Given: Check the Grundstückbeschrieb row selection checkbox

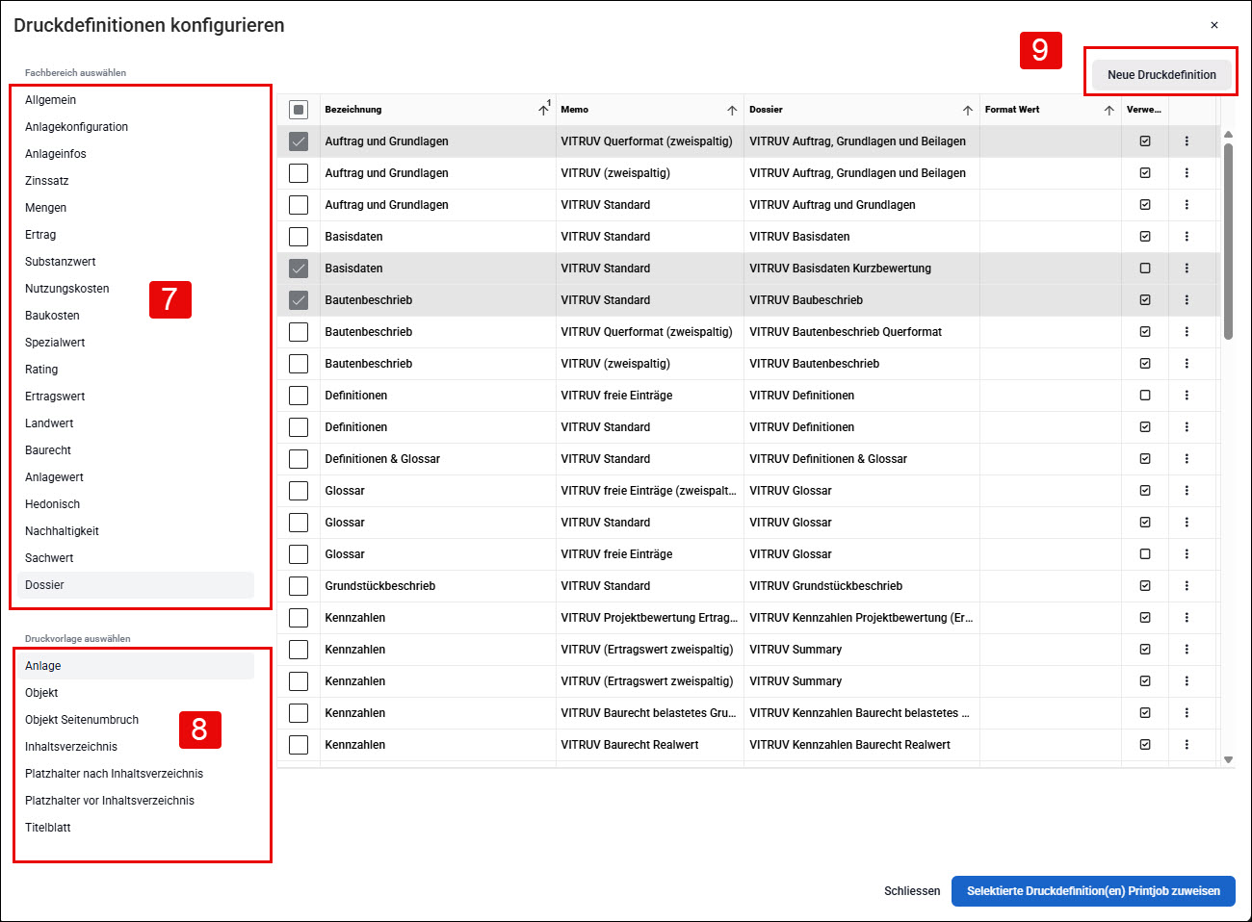Looking at the screenshot, I should pyautogui.click(x=299, y=586).
